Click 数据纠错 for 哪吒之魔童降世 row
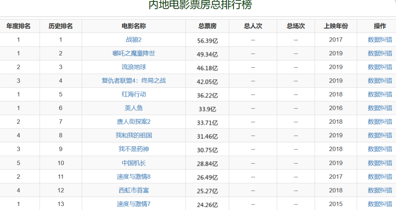Image resolution: width=396 pixels, height=210 pixels. click(380, 53)
